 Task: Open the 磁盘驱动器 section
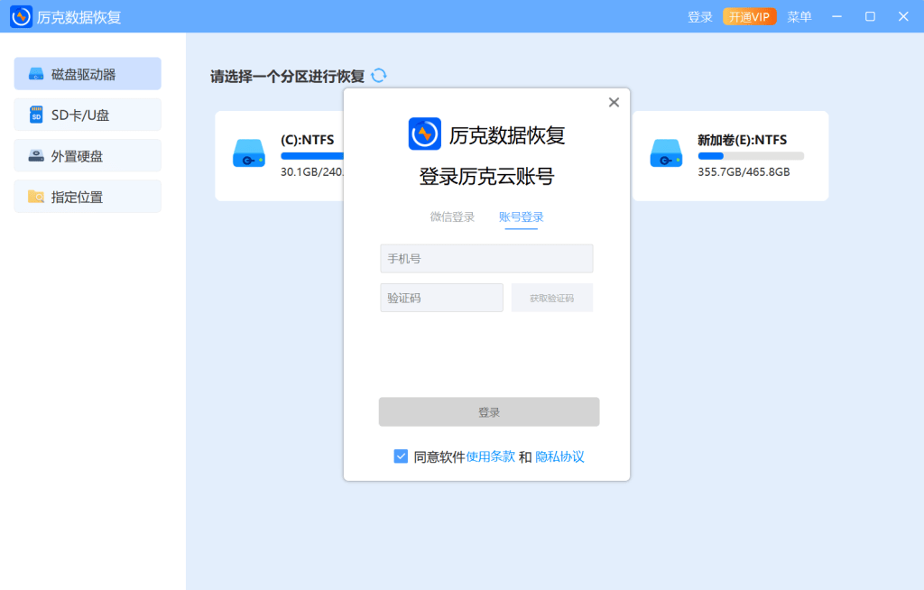[x=88, y=74]
